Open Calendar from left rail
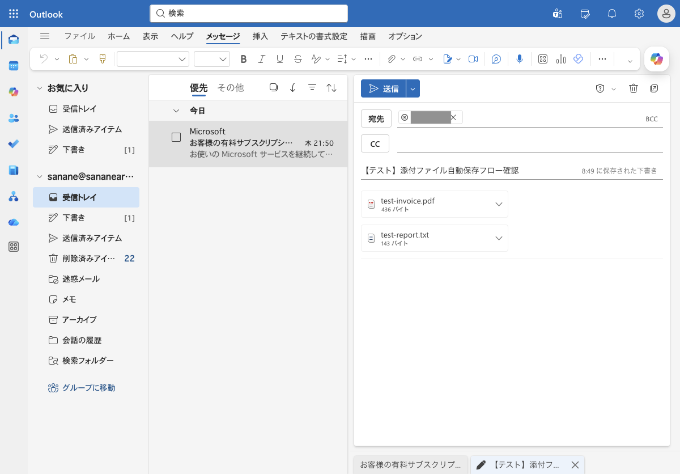This screenshot has width=680, height=474. pyautogui.click(x=14, y=66)
